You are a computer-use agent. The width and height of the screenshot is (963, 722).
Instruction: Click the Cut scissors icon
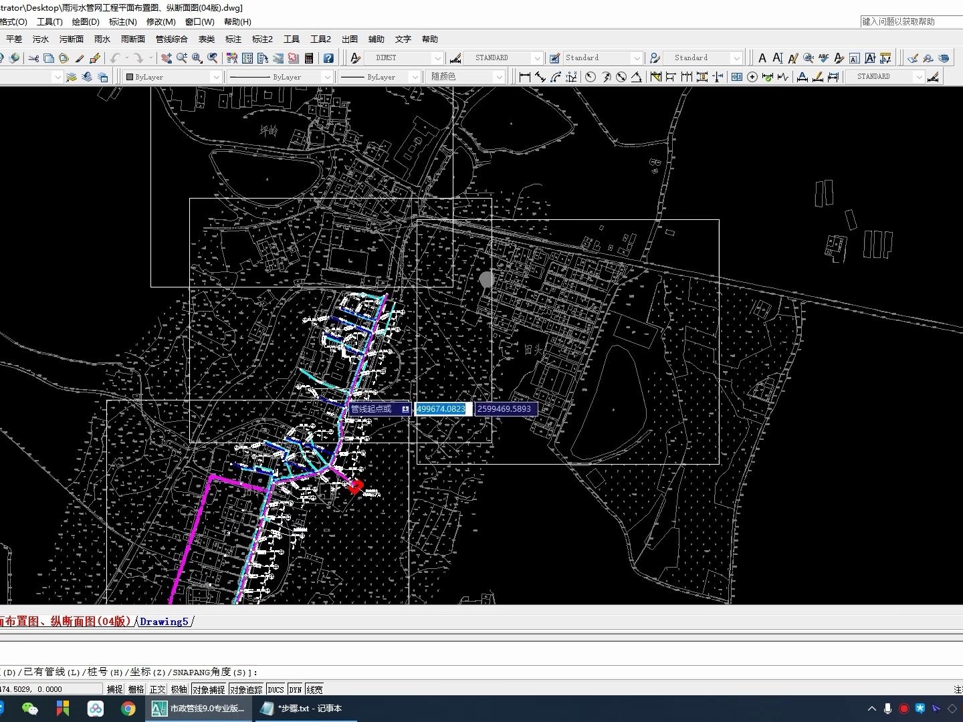pyautogui.click(x=33, y=58)
